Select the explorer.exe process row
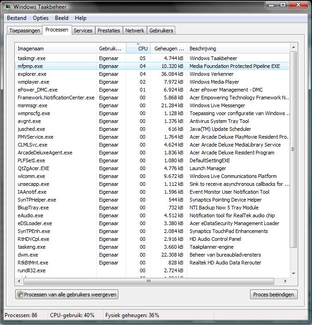The image size is (312, 325). (152, 74)
